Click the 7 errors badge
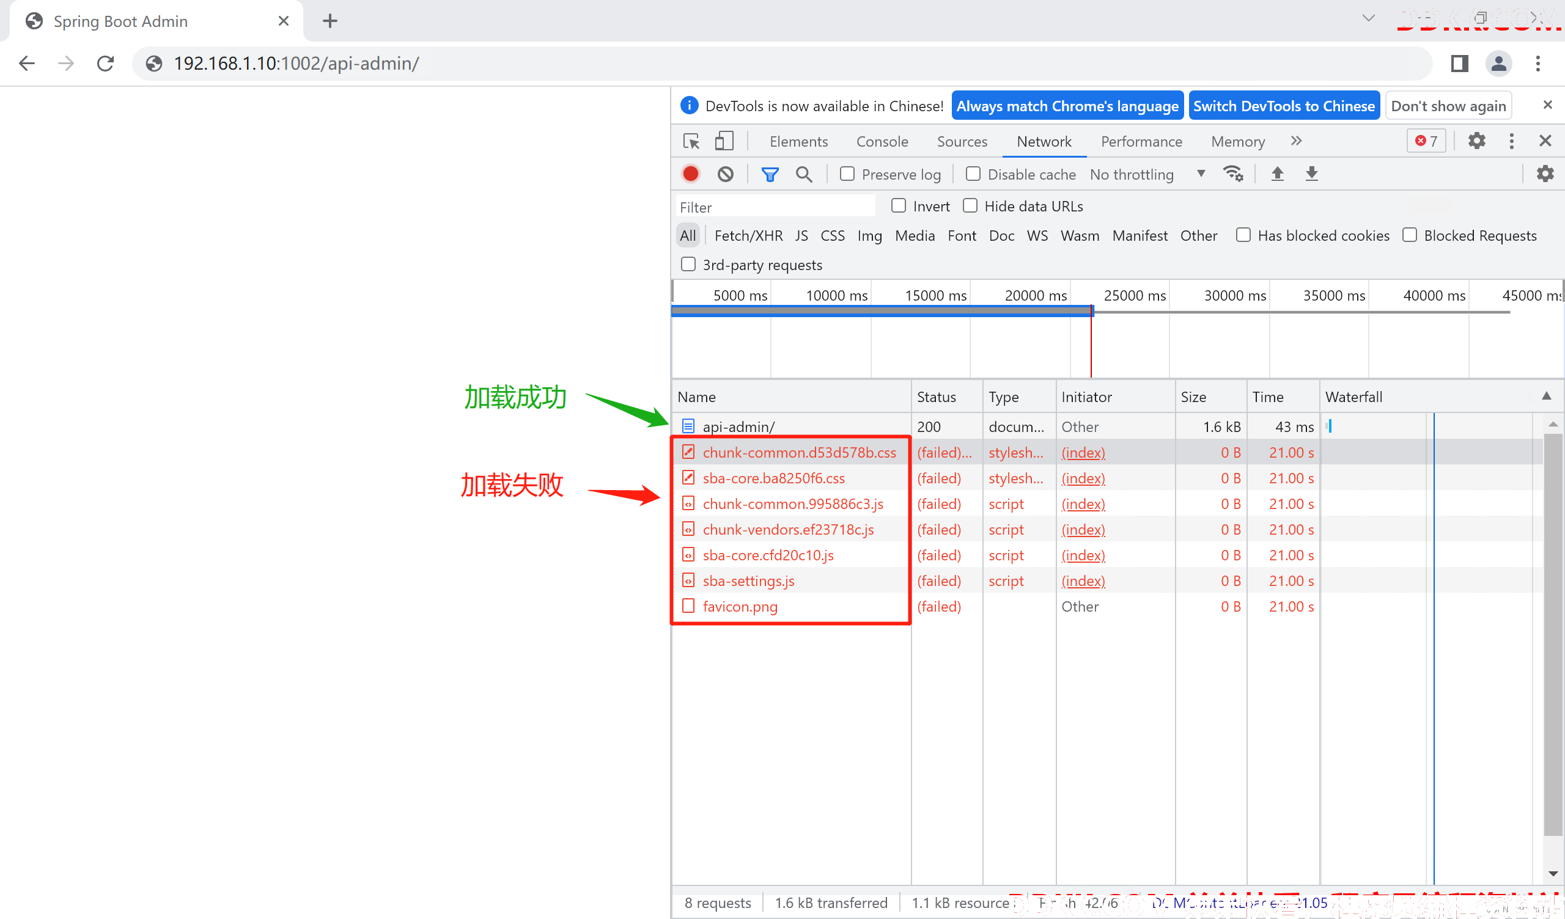Viewport: 1565px width, 919px height. [x=1426, y=141]
